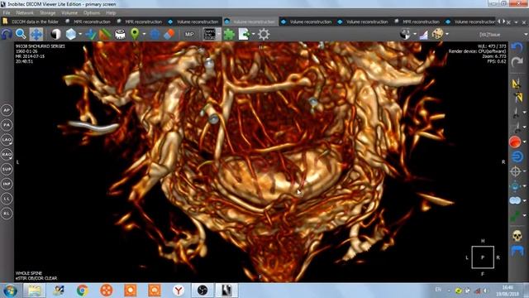The width and height of the screenshot is (529, 298).
Task: Open the Volume menu
Action: point(69,13)
